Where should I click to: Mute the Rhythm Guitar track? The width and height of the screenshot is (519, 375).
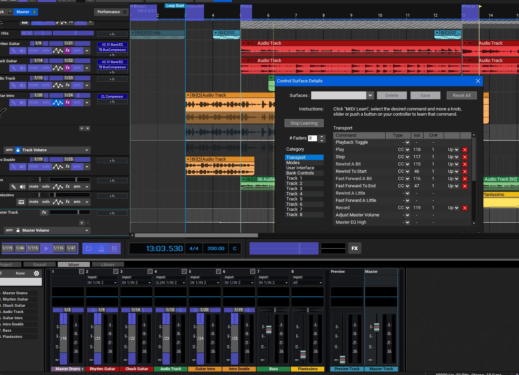tap(34, 50)
